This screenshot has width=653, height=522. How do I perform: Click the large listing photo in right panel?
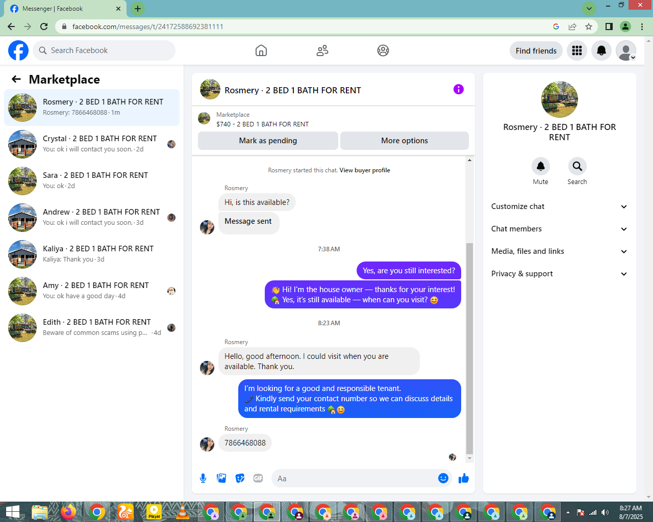point(560,99)
